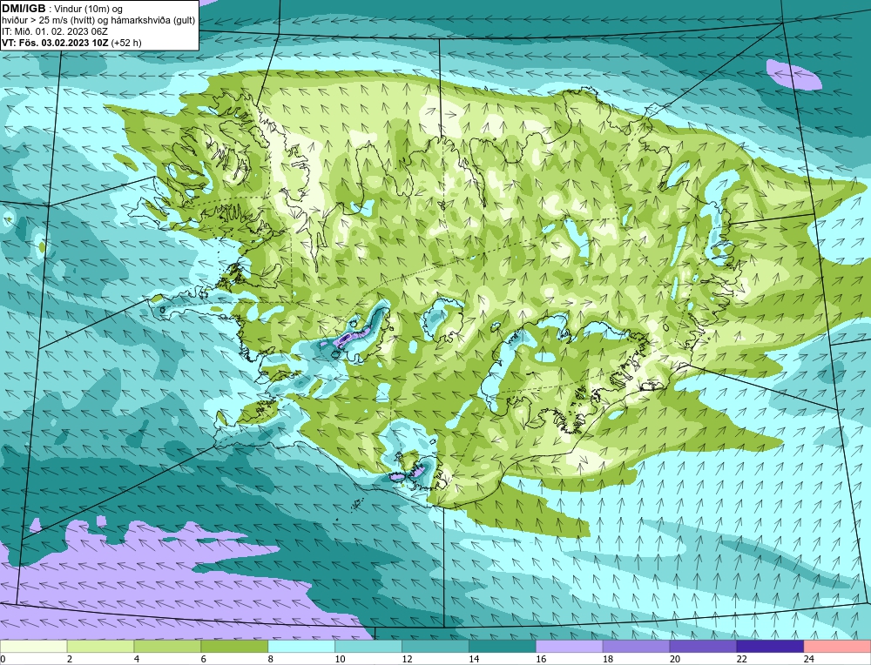Click the 'IT: Mið. 01. 02. 2023 06Z' line
Viewport: 871px width, 665px height.
click(54, 31)
